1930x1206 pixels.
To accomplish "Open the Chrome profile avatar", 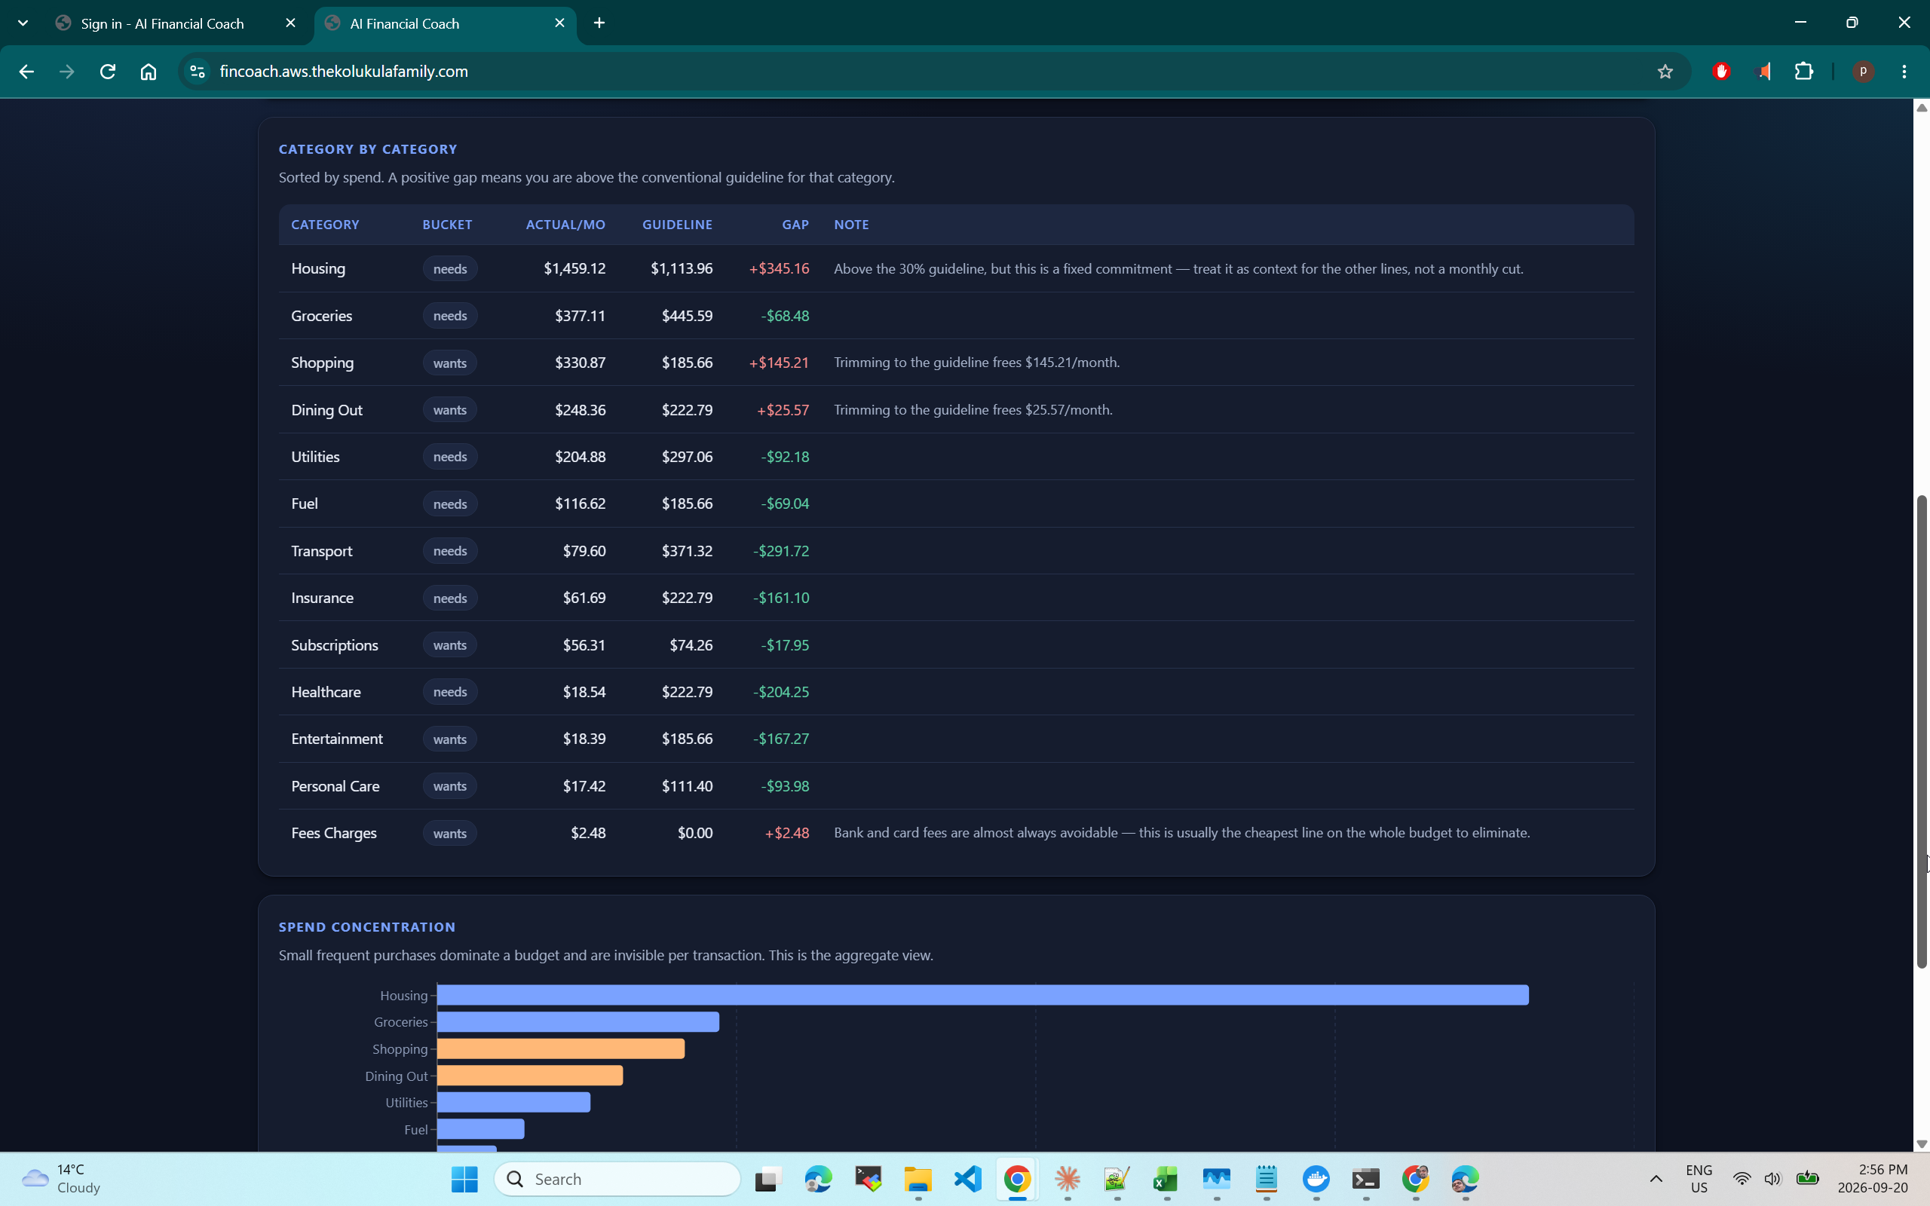I will coord(1864,72).
